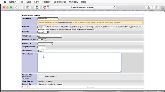Click the Summary field containing Chauvet
Viewport: 165px width, 92px height.
pyautogui.click(x=90, y=51)
